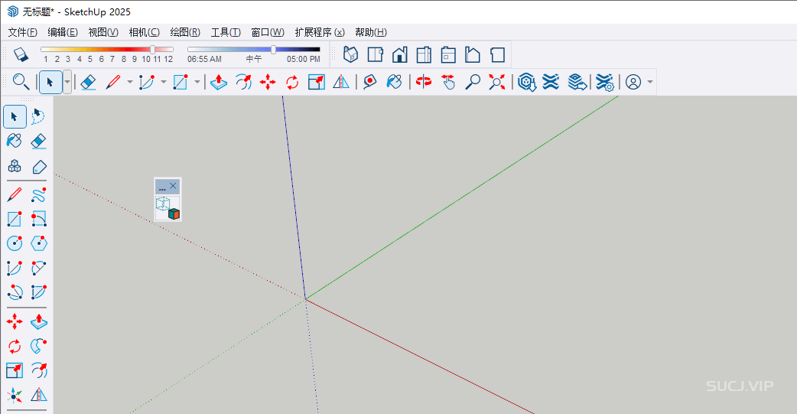The image size is (797, 414).
Task: Open the Line tool dropdown arrow
Action: tap(129, 82)
